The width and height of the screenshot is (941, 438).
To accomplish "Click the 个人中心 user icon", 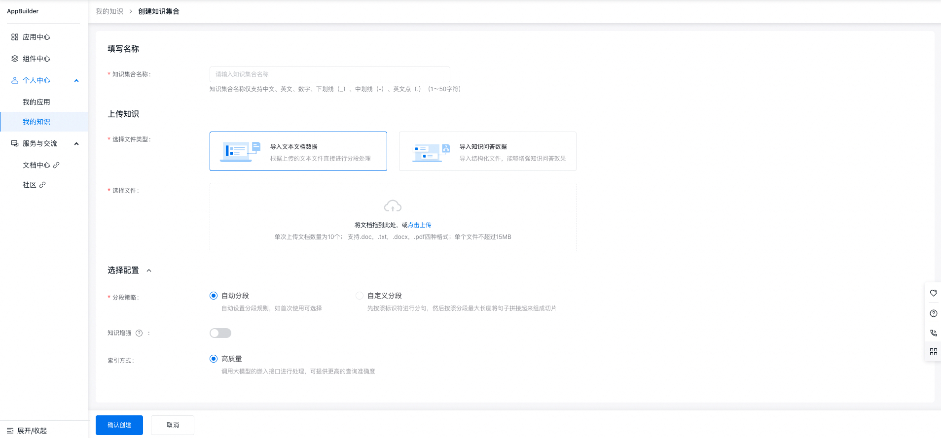I will pos(15,80).
